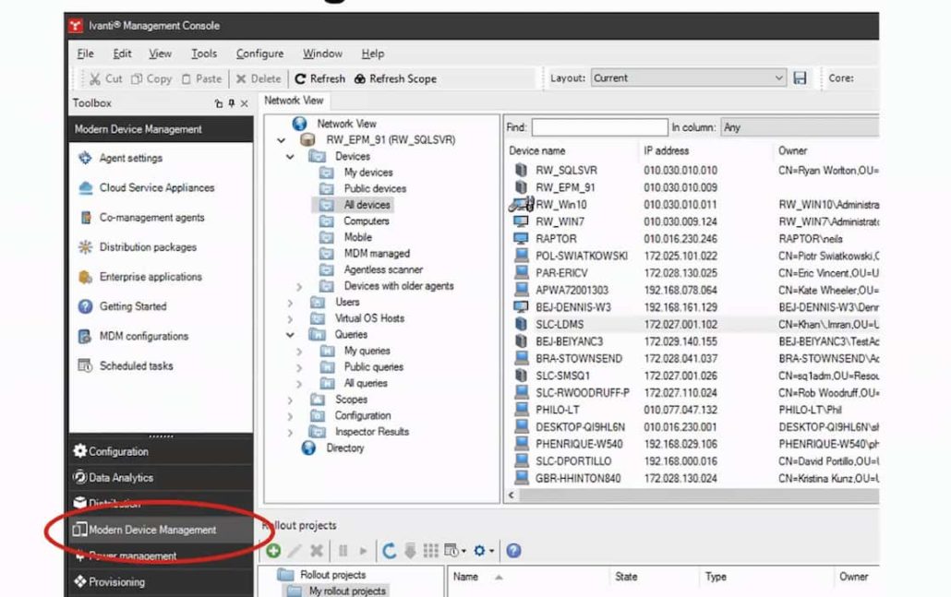The height and width of the screenshot is (597, 951).
Task: Expand the Scopes tree node
Action: click(290, 400)
